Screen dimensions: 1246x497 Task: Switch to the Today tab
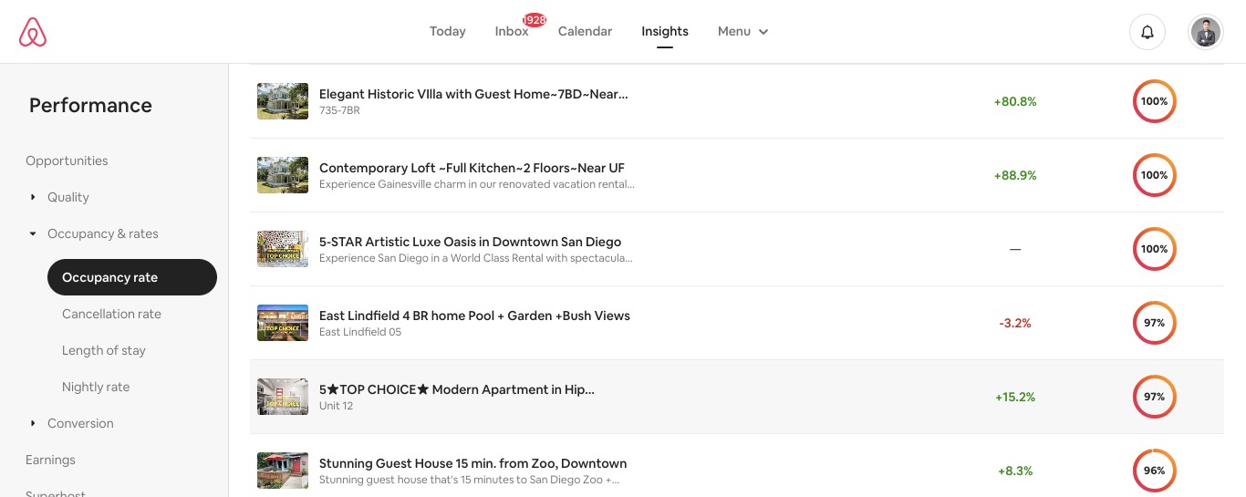447,31
